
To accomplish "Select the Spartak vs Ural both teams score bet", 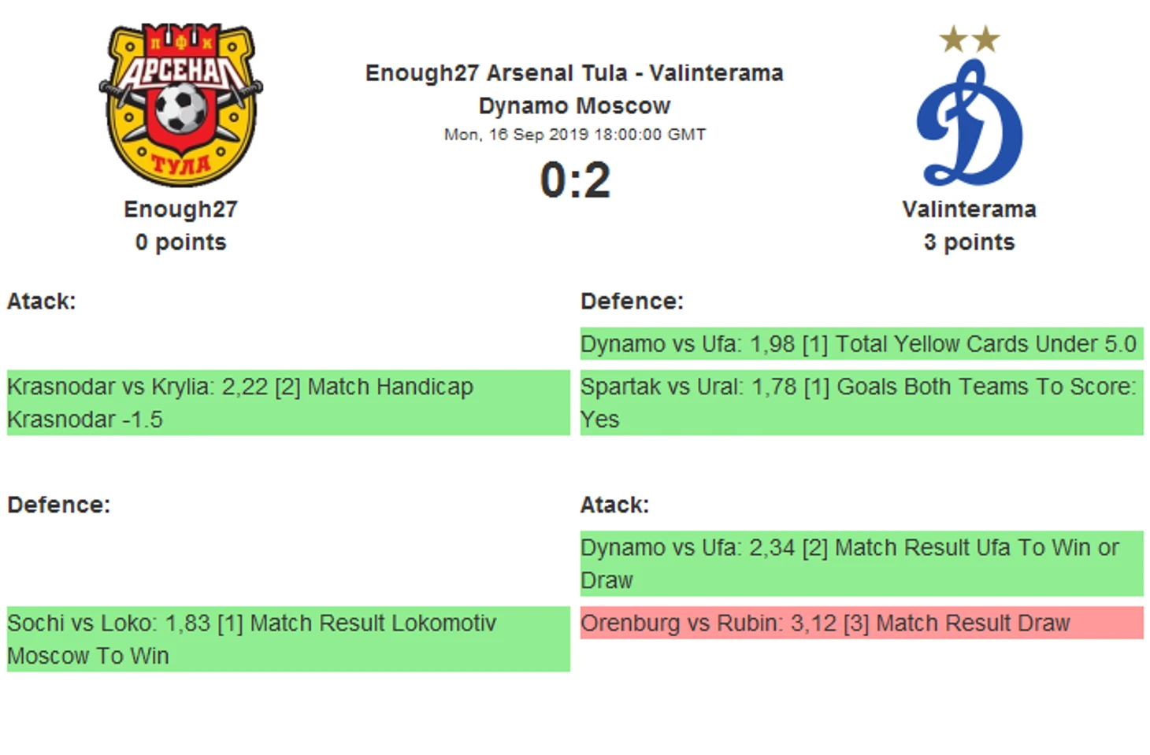I will [x=862, y=402].
